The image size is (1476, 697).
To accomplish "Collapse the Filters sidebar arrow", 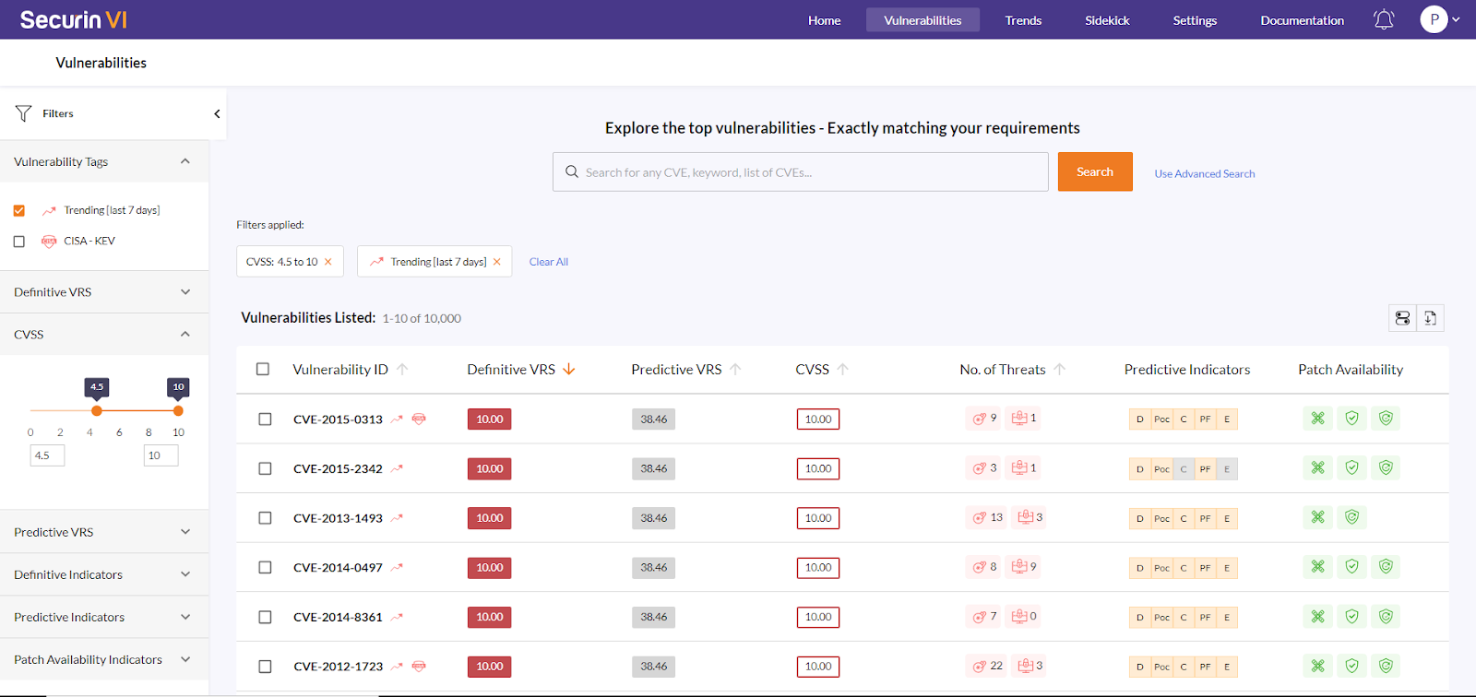I will (217, 114).
